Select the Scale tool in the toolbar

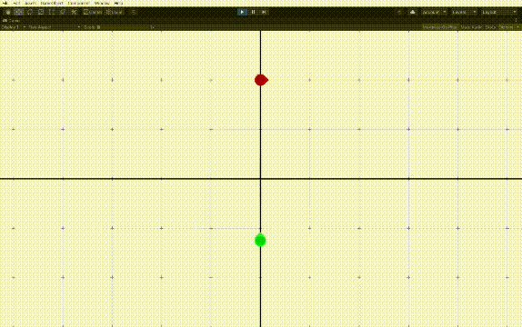pyautogui.click(x=41, y=12)
